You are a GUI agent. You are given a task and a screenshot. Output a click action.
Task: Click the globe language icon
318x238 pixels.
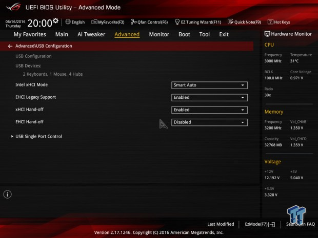click(x=68, y=21)
